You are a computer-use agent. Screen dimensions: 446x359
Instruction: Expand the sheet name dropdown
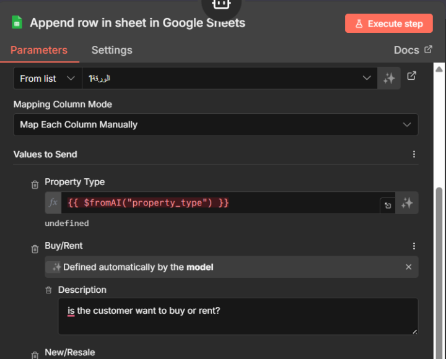pos(366,78)
